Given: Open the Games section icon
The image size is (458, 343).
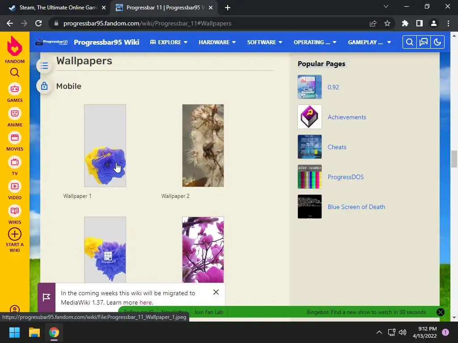Looking at the screenshot, I should (x=15, y=89).
